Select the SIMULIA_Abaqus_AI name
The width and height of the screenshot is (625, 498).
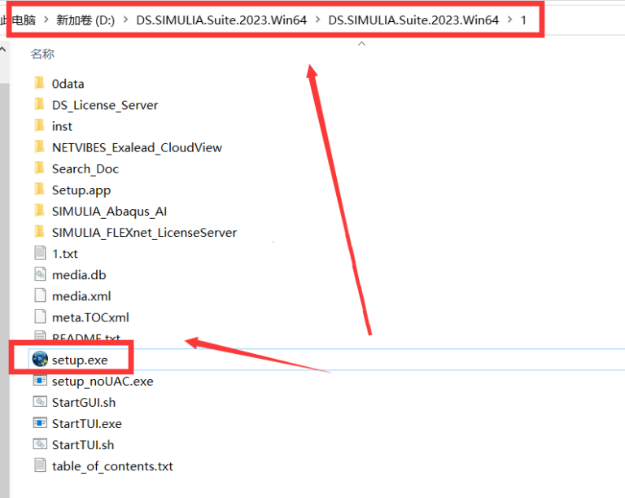pos(109,211)
